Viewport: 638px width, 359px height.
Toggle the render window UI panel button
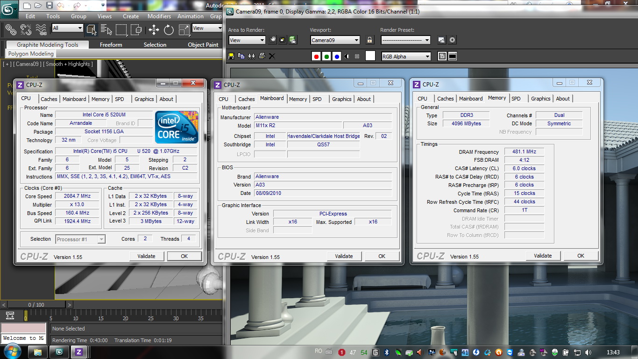452,57
